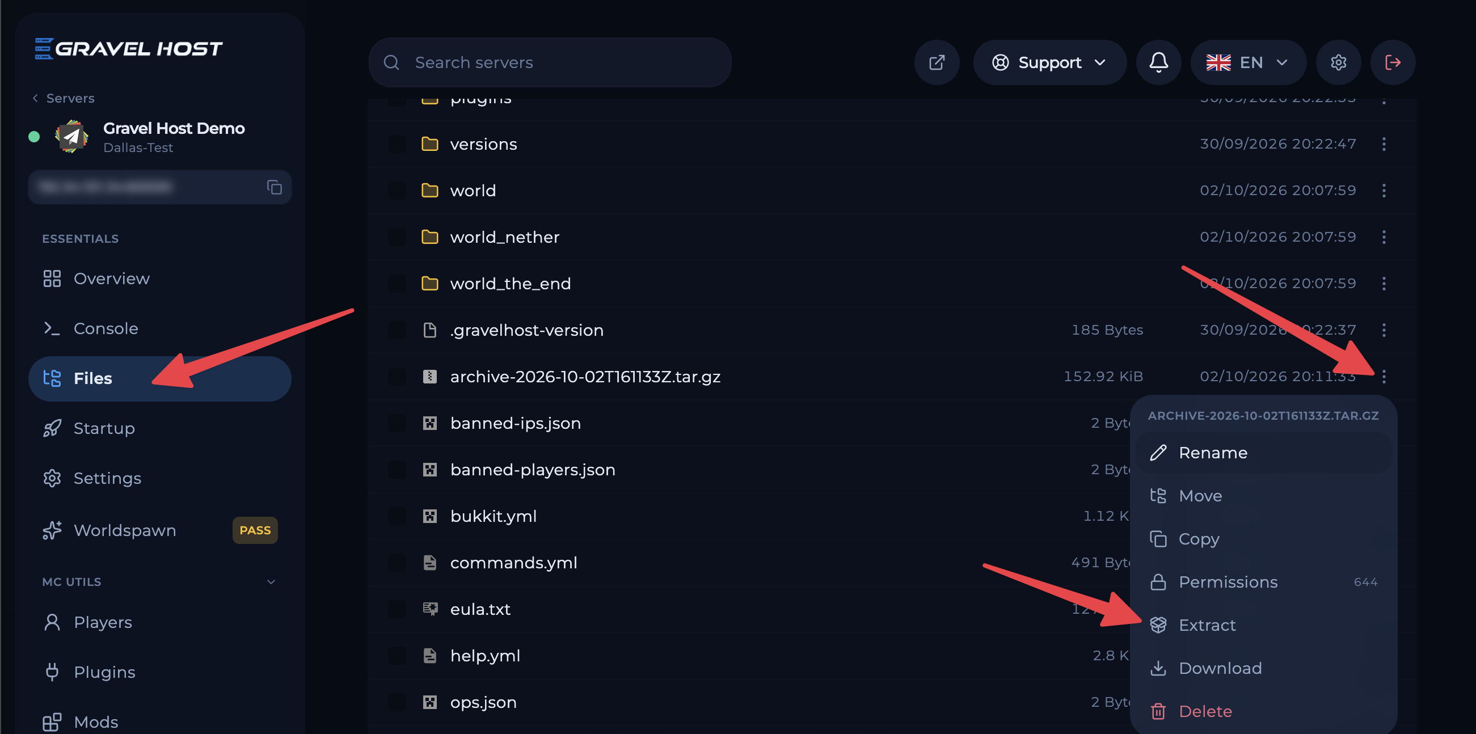
Task: Focus the Search servers input field
Action: coord(550,62)
